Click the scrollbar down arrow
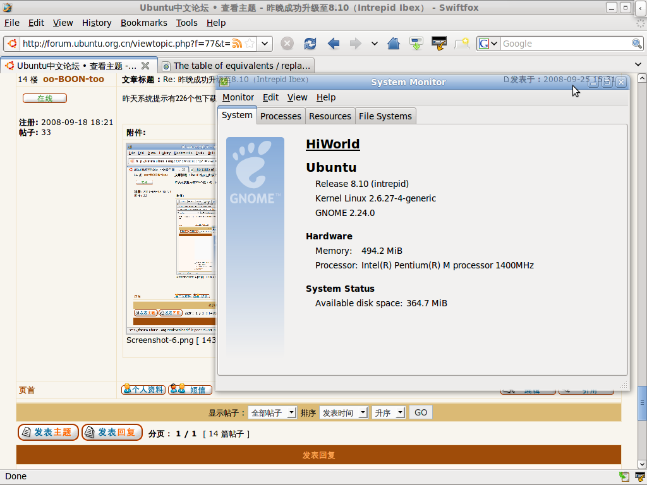Viewport: 647px width, 485px height. pos(642,464)
